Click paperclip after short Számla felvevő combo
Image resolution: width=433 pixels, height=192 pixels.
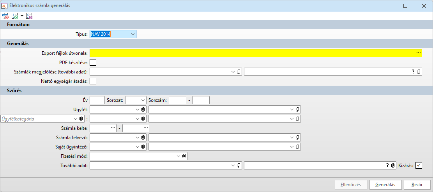point(143,137)
